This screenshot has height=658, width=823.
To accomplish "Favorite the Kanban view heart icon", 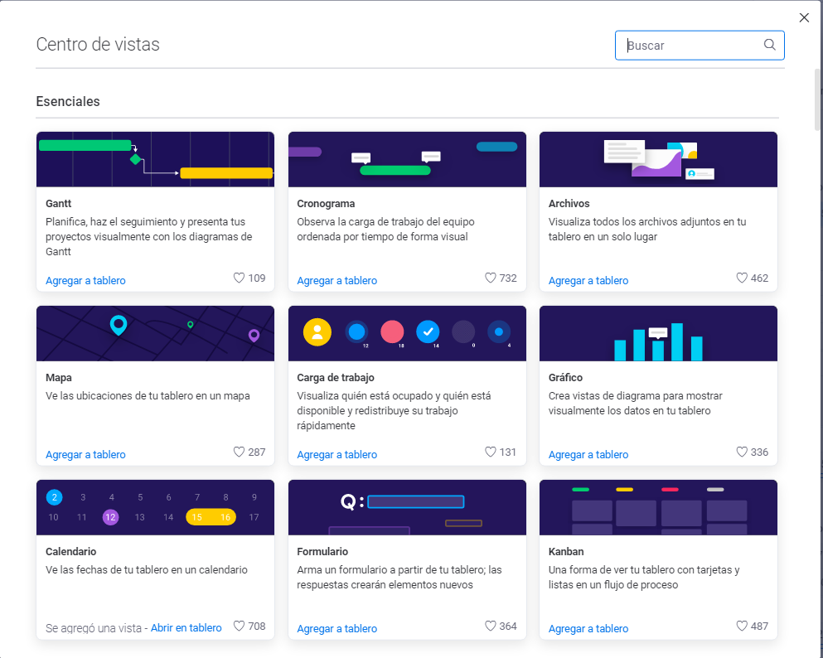I will click(742, 627).
